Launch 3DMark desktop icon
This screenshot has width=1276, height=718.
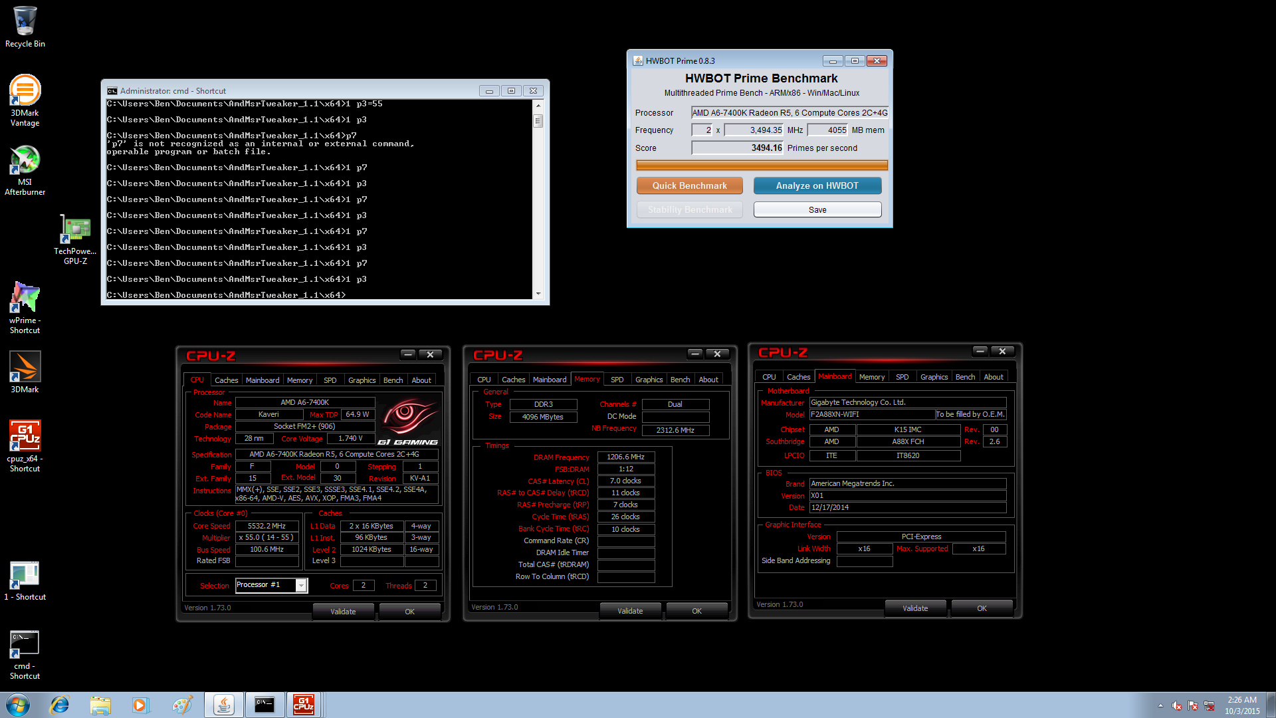pos(25,372)
